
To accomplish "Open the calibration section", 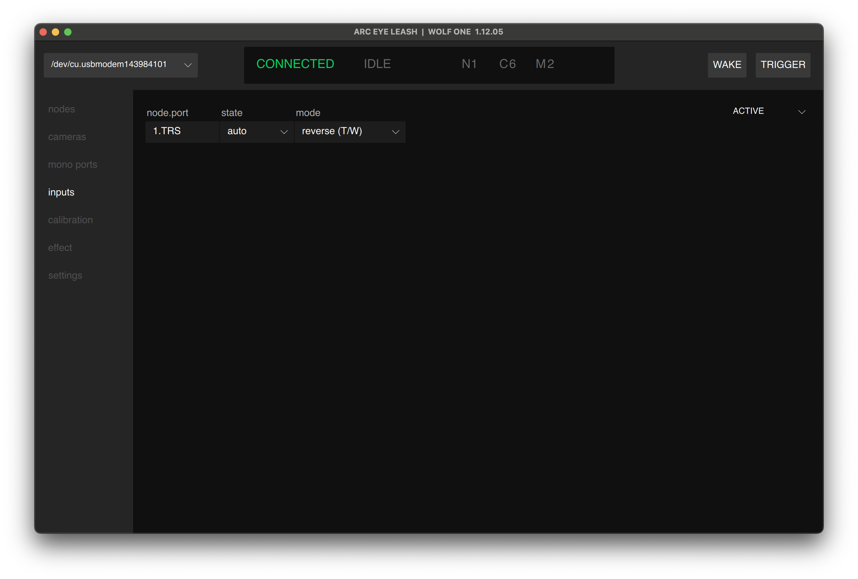I will (70, 220).
